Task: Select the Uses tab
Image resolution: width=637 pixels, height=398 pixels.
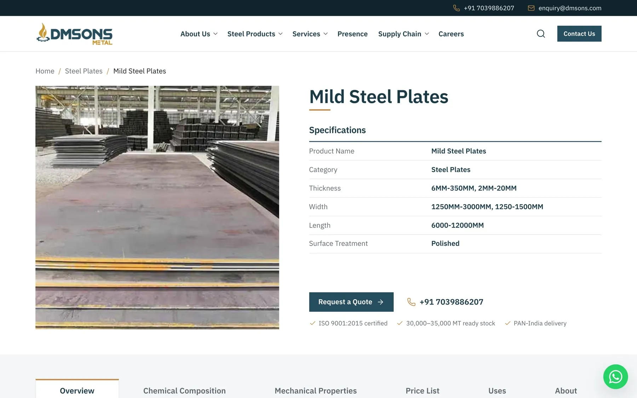Action: click(x=497, y=391)
